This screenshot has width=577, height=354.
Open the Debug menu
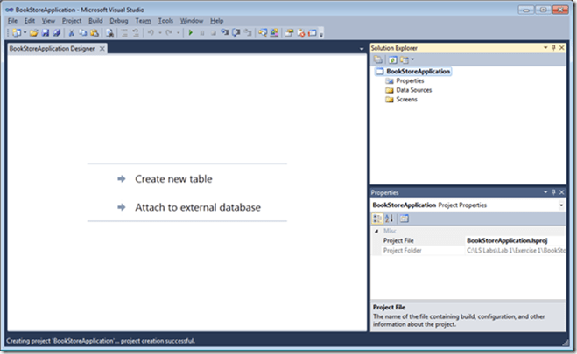pos(118,20)
